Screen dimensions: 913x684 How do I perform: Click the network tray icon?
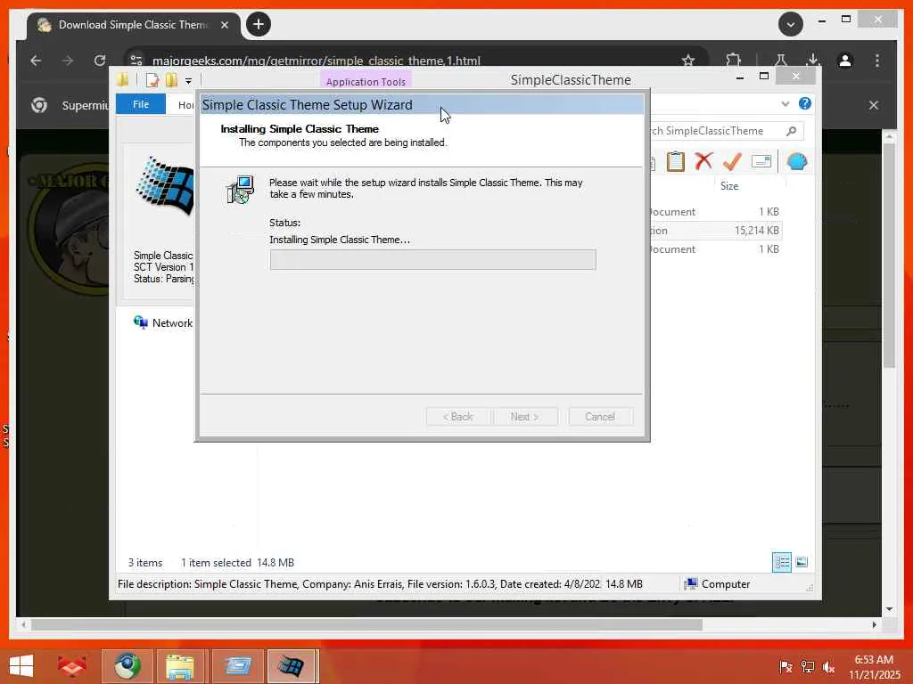point(807,666)
